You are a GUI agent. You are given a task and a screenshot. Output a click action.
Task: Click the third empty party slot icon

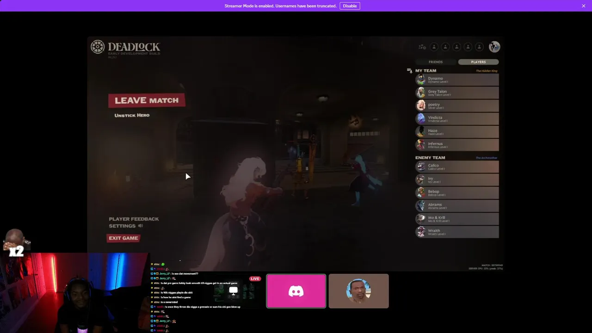click(x=456, y=47)
